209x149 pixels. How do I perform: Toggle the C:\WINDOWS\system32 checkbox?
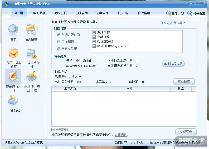[94, 46]
